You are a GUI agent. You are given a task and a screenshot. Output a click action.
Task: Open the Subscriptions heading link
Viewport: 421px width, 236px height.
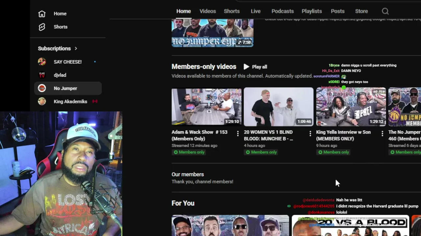click(54, 49)
